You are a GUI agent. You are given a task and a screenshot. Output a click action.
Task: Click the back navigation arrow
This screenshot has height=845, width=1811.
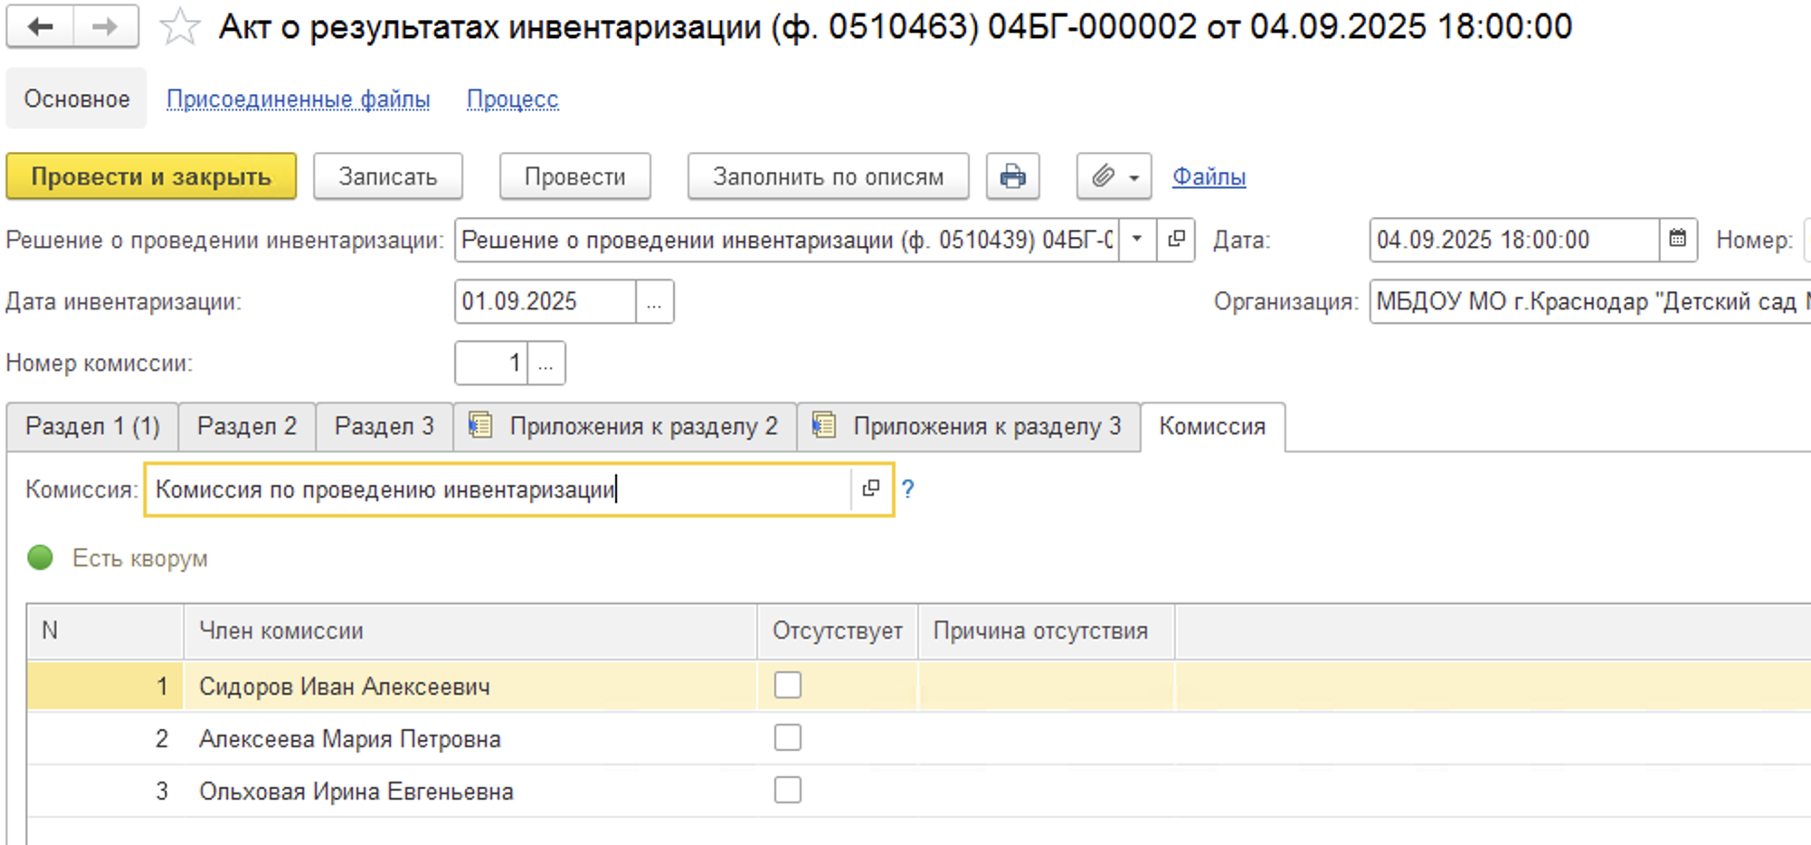point(40,27)
